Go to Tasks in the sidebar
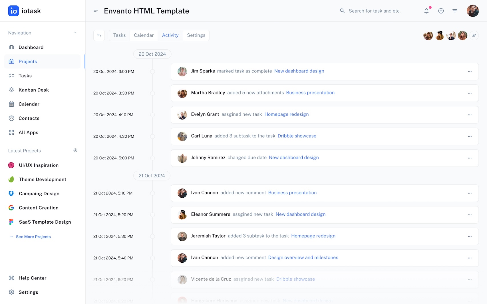487x304 pixels. (x=42, y=76)
